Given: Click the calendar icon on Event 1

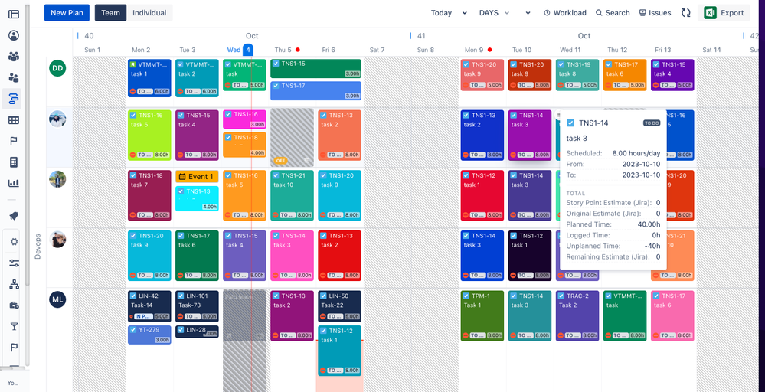Looking at the screenshot, I should pyautogui.click(x=182, y=177).
